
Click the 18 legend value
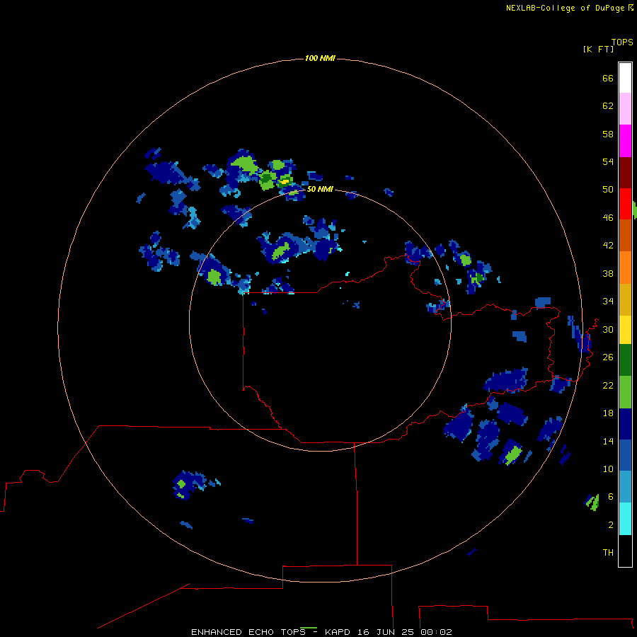(608, 413)
